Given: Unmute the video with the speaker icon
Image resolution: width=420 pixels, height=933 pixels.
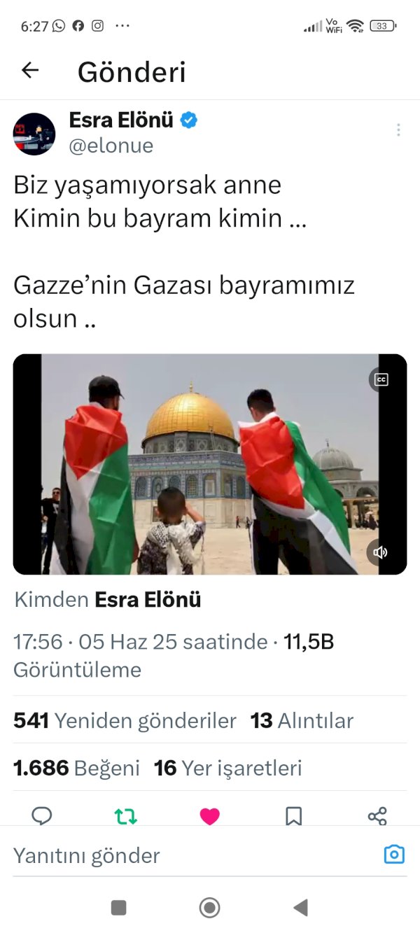Looking at the screenshot, I should click(381, 552).
